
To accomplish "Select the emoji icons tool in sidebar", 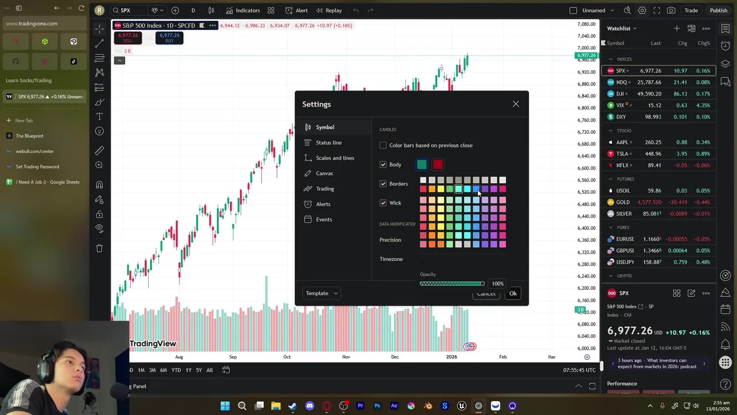I will (99, 131).
